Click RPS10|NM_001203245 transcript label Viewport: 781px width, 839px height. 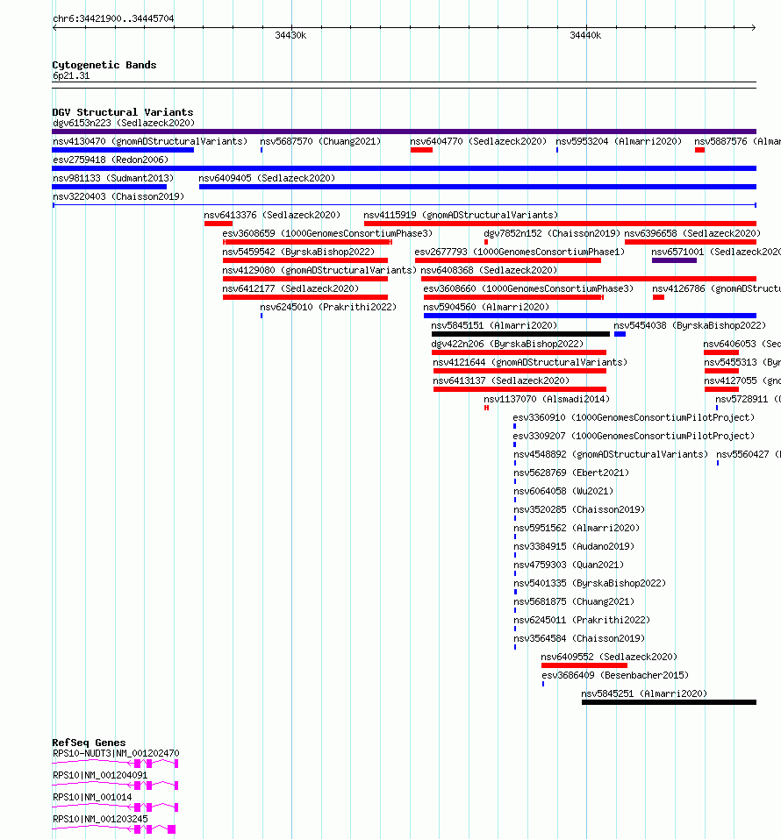click(100, 819)
